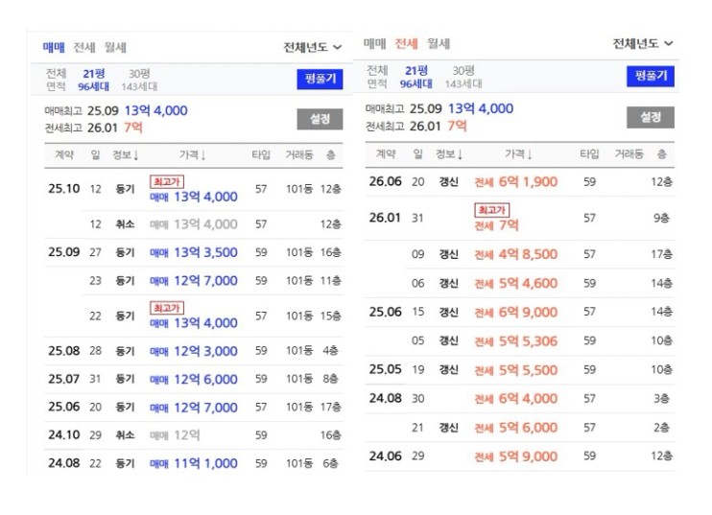Switch to the 전세 tab in left panel
This screenshot has height=515, width=712.
point(84,47)
